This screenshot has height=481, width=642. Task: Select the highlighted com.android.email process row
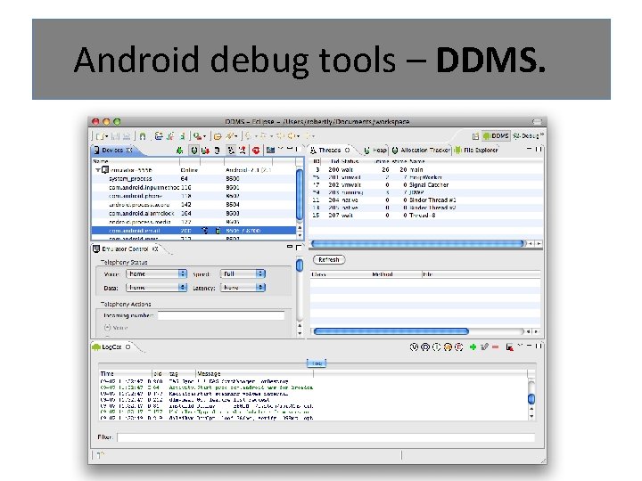[193, 231]
